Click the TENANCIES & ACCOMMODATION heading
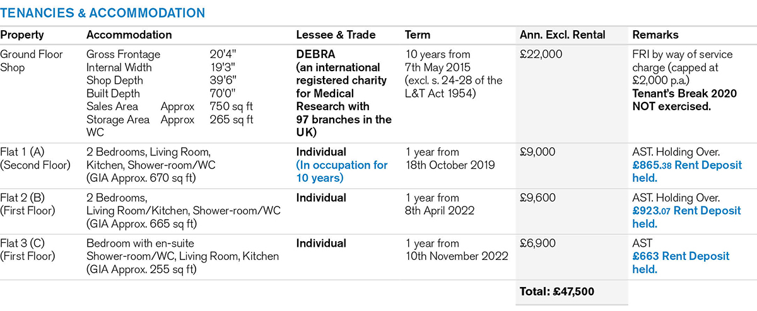This screenshot has height=311, width=757. [x=102, y=13]
